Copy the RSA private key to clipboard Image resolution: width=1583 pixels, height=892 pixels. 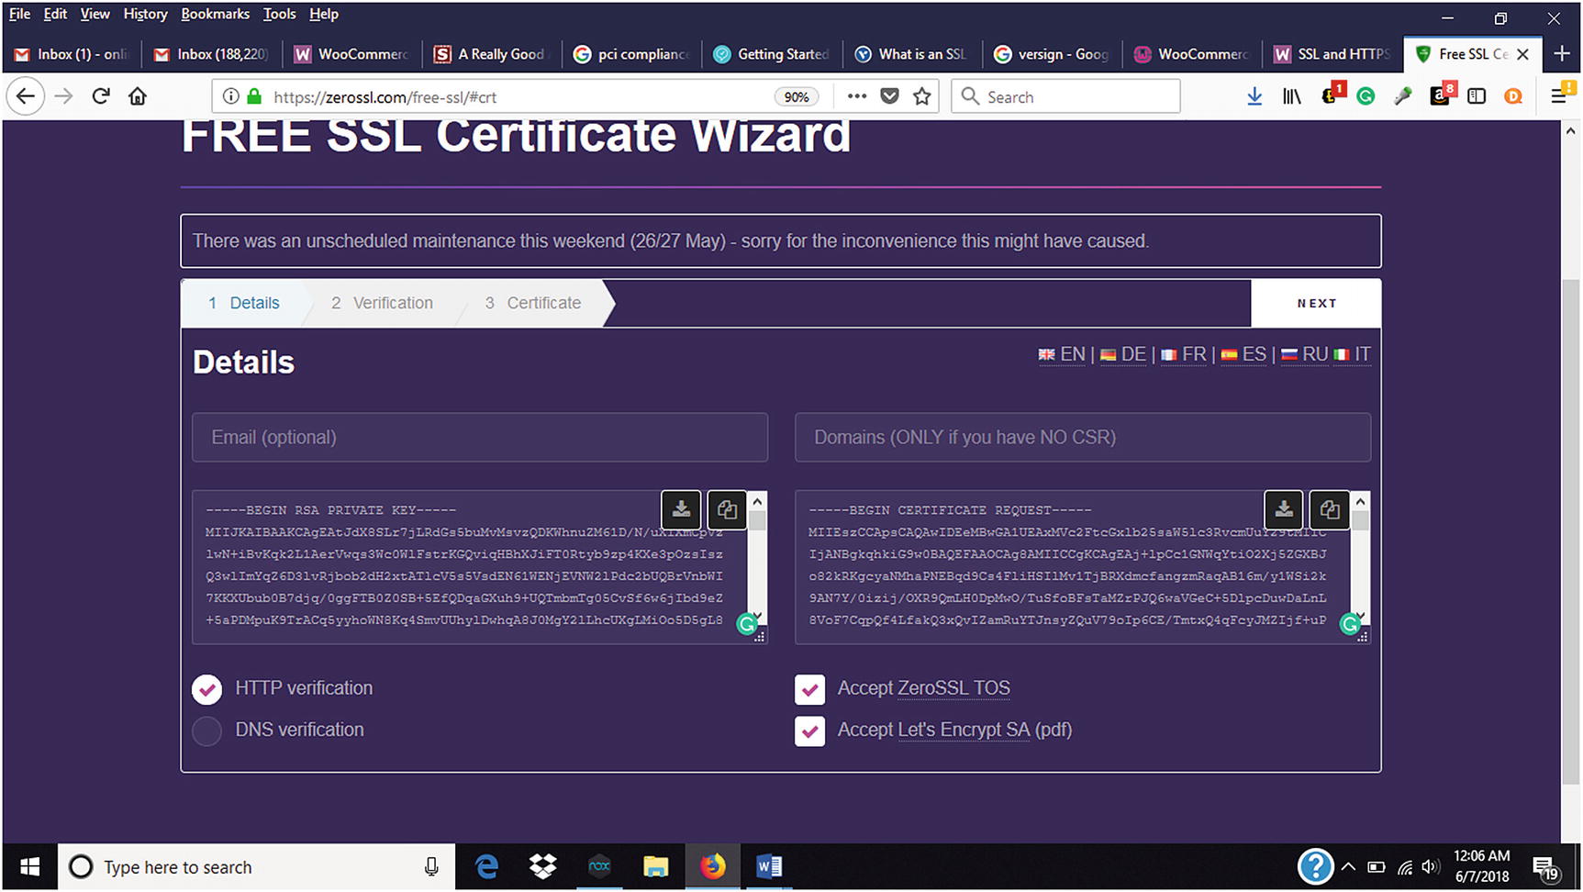coord(727,509)
